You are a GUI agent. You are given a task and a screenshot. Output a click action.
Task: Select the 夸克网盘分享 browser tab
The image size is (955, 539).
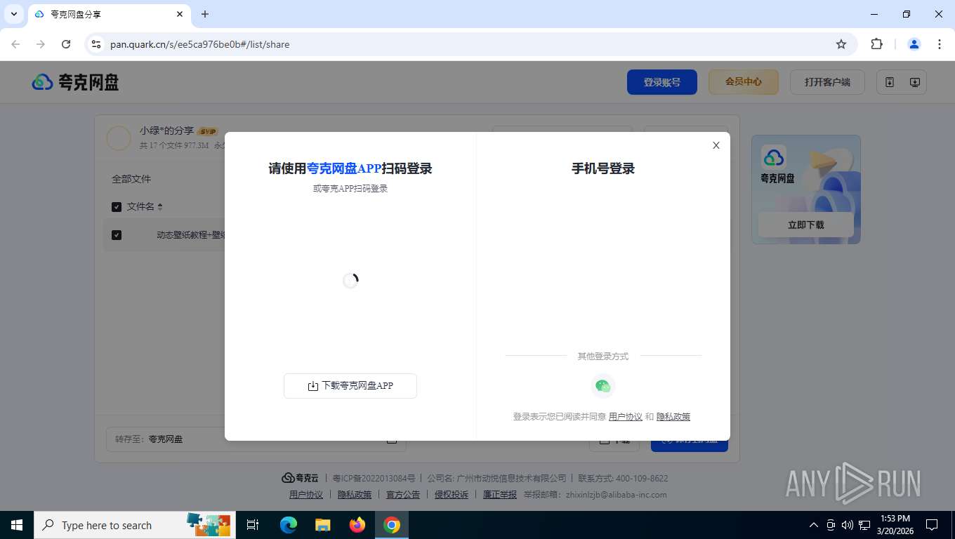coord(109,14)
